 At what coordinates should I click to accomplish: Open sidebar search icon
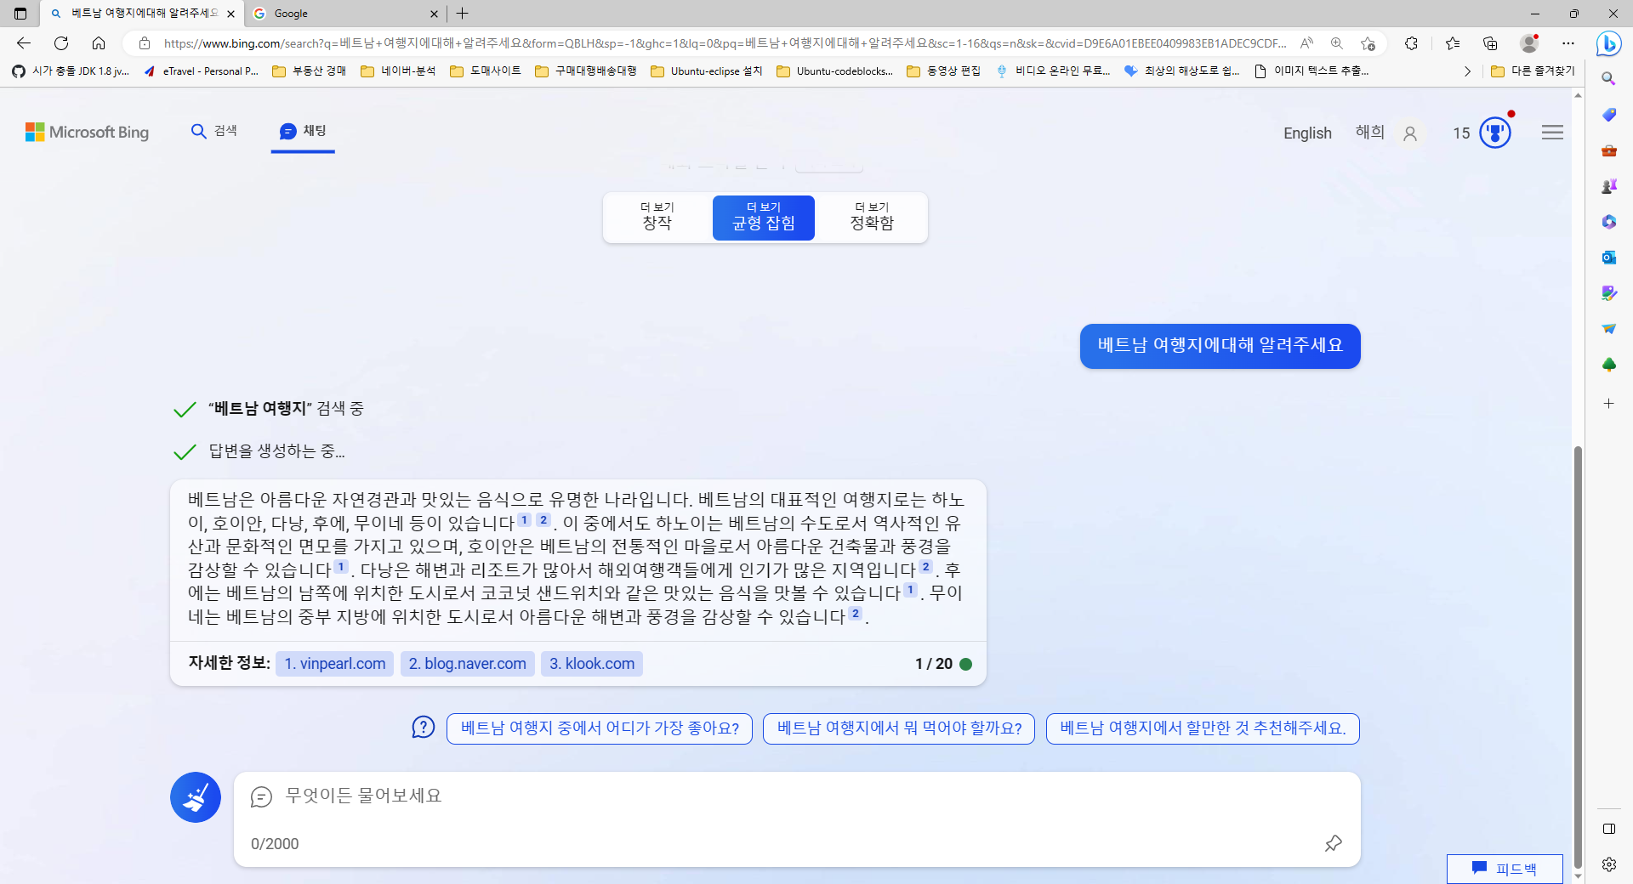(x=1608, y=79)
